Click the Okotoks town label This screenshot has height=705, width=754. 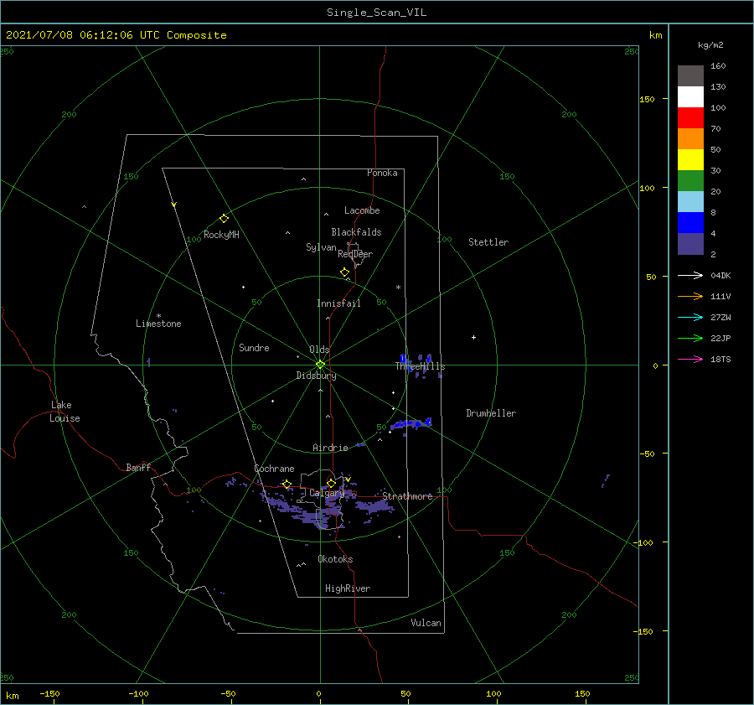coord(335,559)
